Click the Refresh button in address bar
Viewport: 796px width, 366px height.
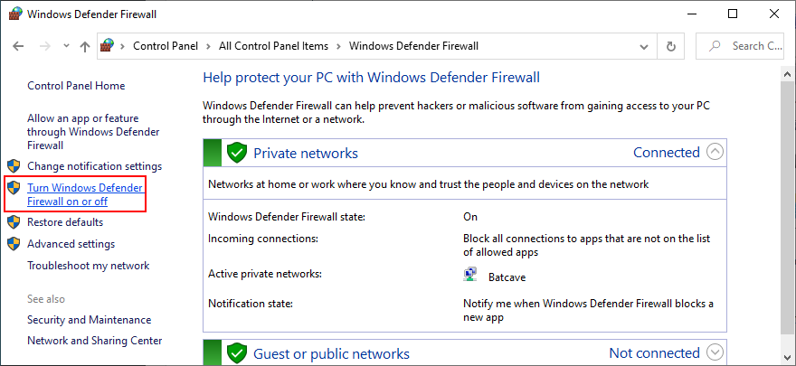pos(671,46)
